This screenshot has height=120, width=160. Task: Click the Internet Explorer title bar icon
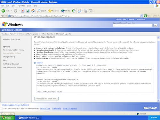2,2
